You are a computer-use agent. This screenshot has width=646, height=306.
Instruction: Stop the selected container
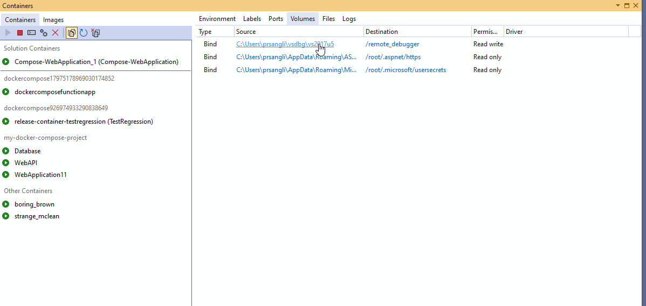coord(20,33)
